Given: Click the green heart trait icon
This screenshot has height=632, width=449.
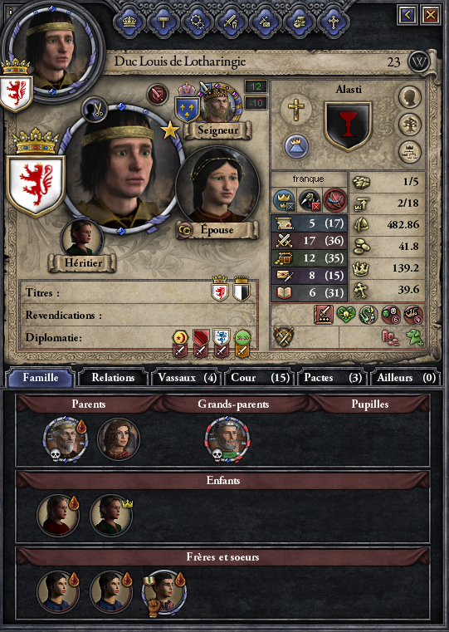Looking at the screenshot, I should click(x=345, y=315).
